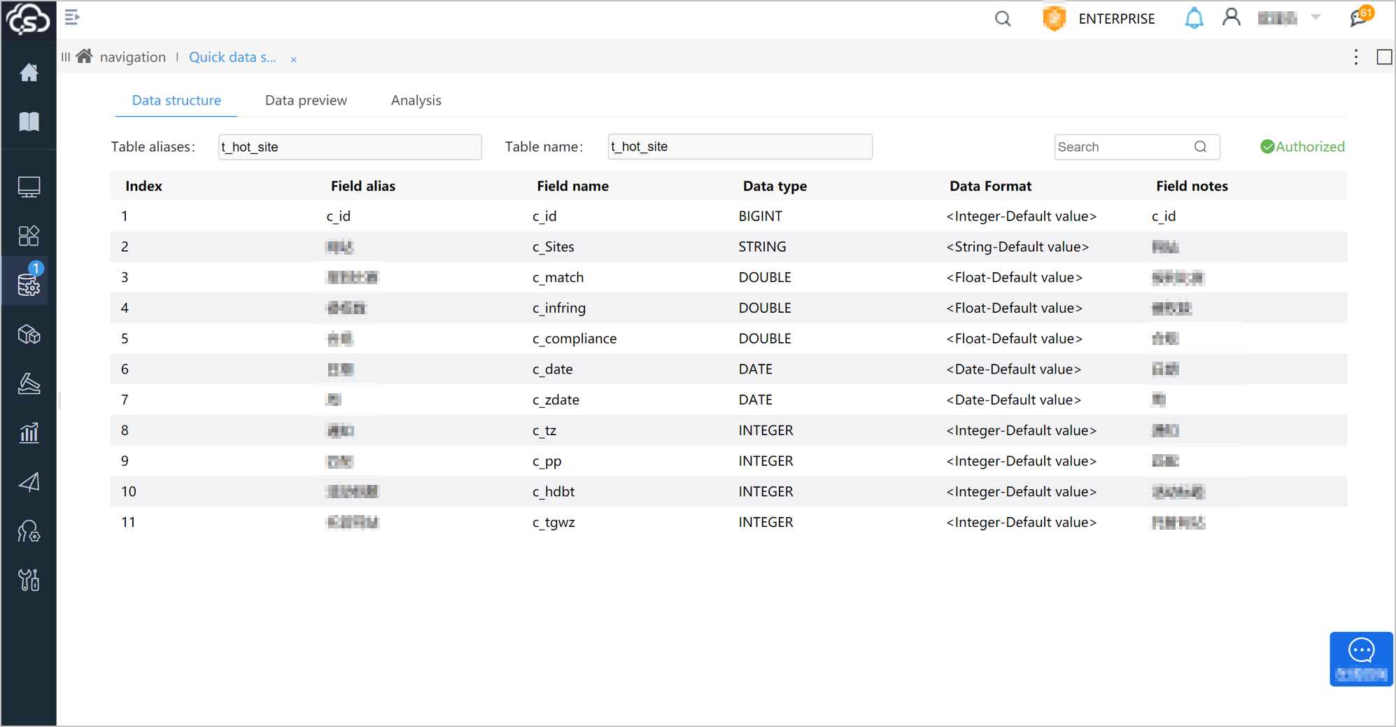This screenshot has height=727, width=1396.
Task: Click the top bar search magnifier
Action: [x=1003, y=19]
